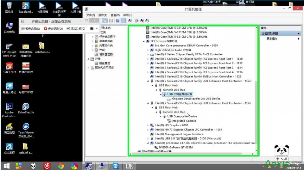Click the blue help icon in the toolbar

click(118, 21)
